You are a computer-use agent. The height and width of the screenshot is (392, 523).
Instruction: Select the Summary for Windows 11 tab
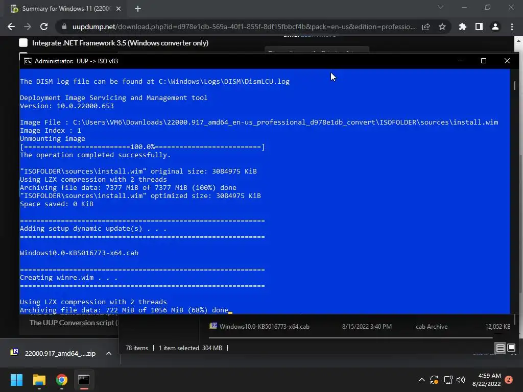click(x=66, y=9)
